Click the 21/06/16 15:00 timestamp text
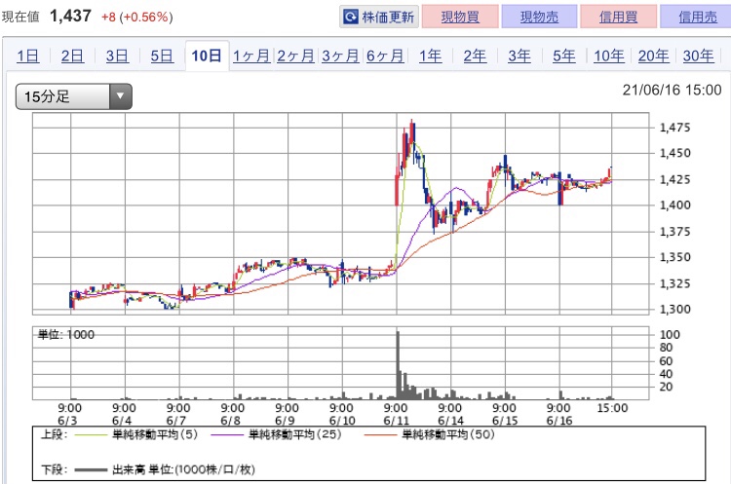 click(x=672, y=90)
